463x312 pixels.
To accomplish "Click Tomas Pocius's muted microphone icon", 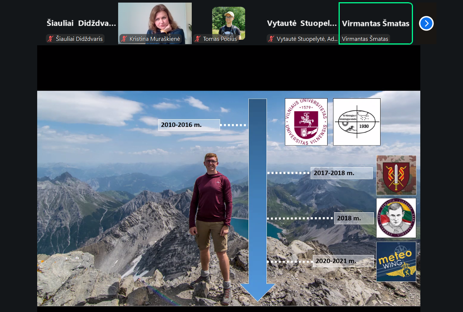I will tap(198, 39).
